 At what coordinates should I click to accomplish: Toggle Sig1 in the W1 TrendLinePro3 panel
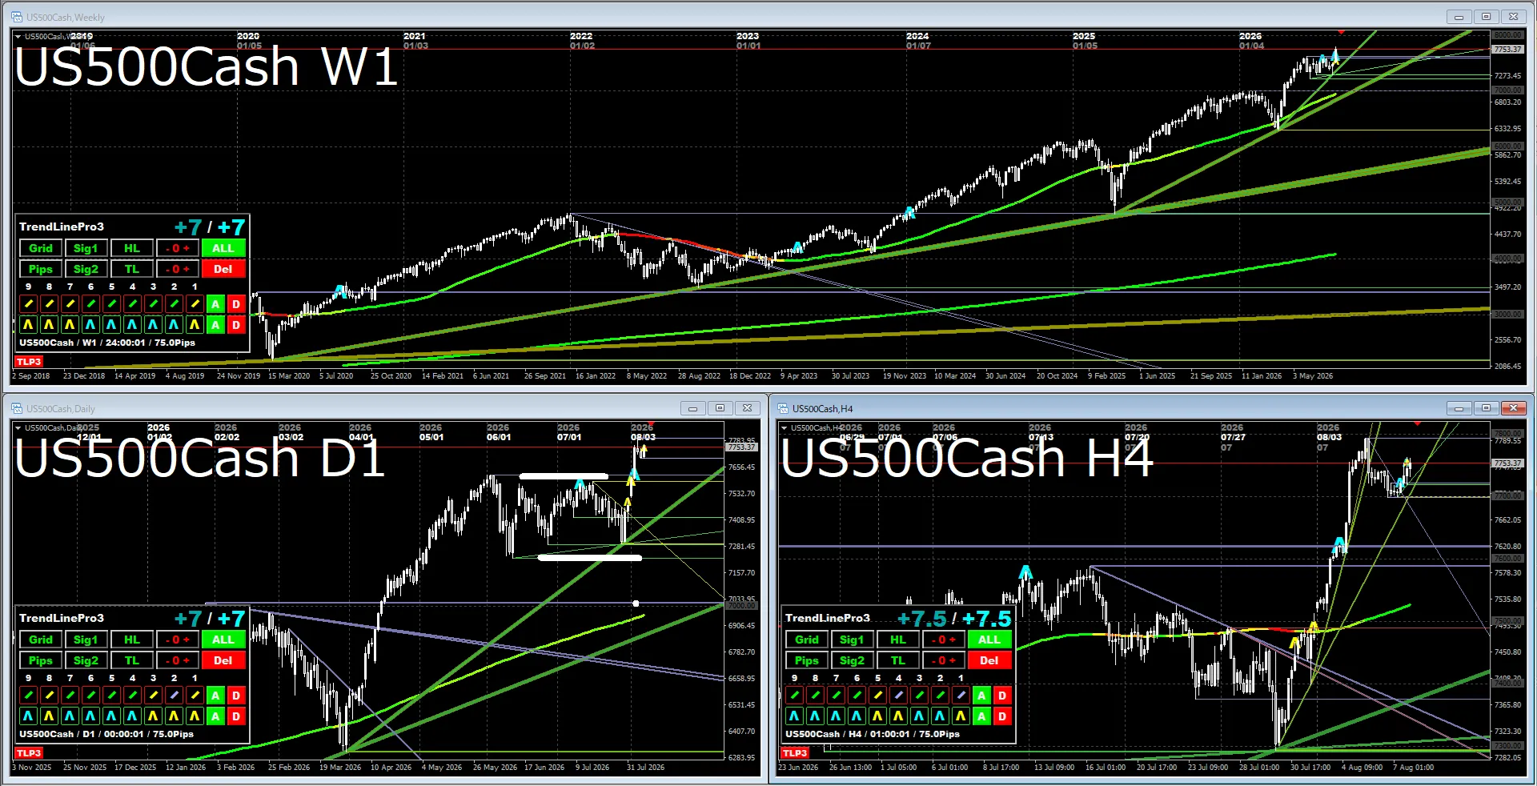click(86, 248)
